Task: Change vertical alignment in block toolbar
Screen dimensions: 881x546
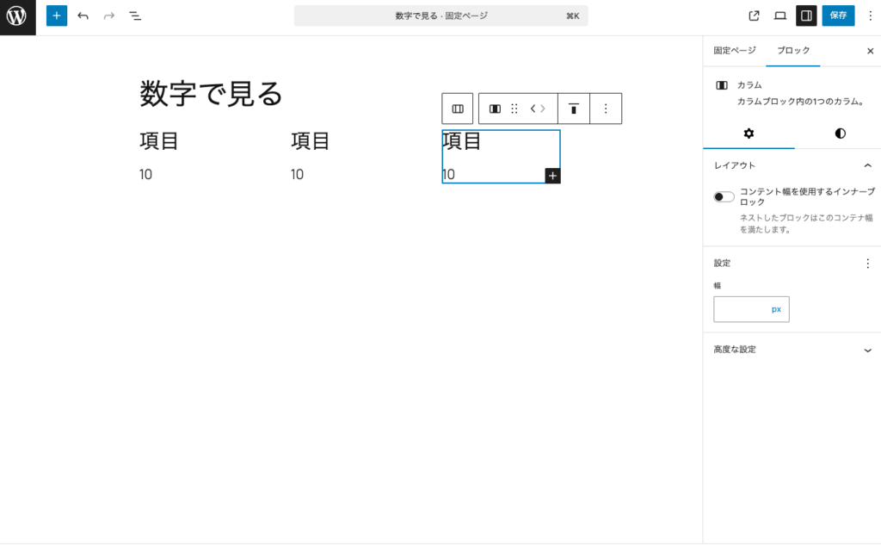Action: pyautogui.click(x=573, y=109)
